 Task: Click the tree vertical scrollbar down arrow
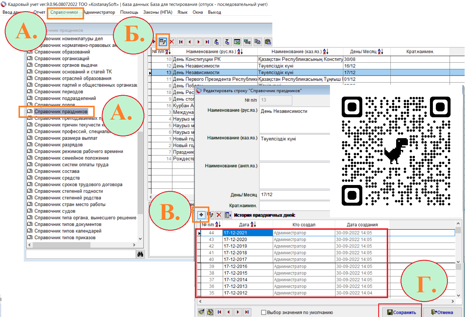tap(140, 239)
